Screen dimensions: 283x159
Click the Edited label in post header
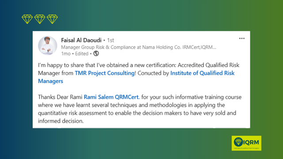82,53
